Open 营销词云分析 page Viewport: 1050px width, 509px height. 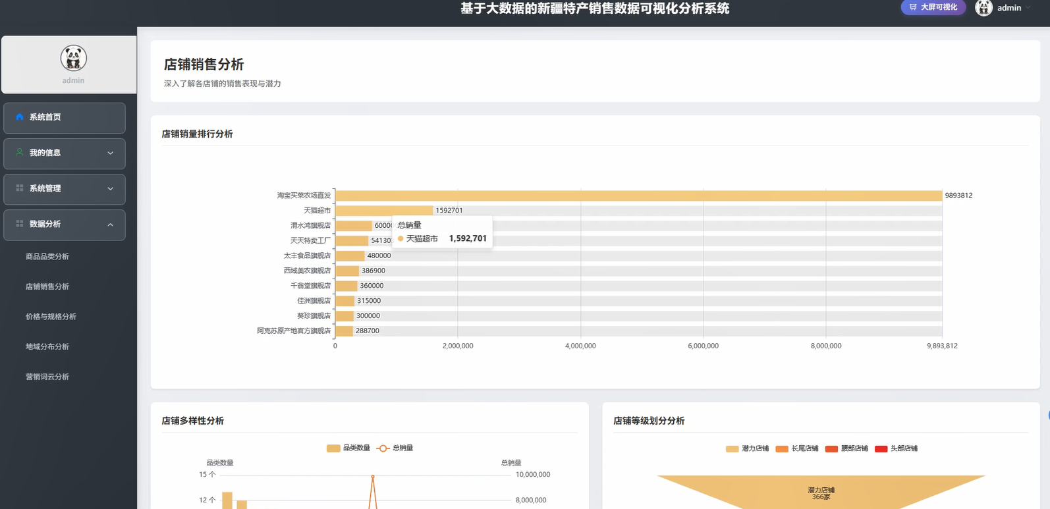[x=47, y=377]
